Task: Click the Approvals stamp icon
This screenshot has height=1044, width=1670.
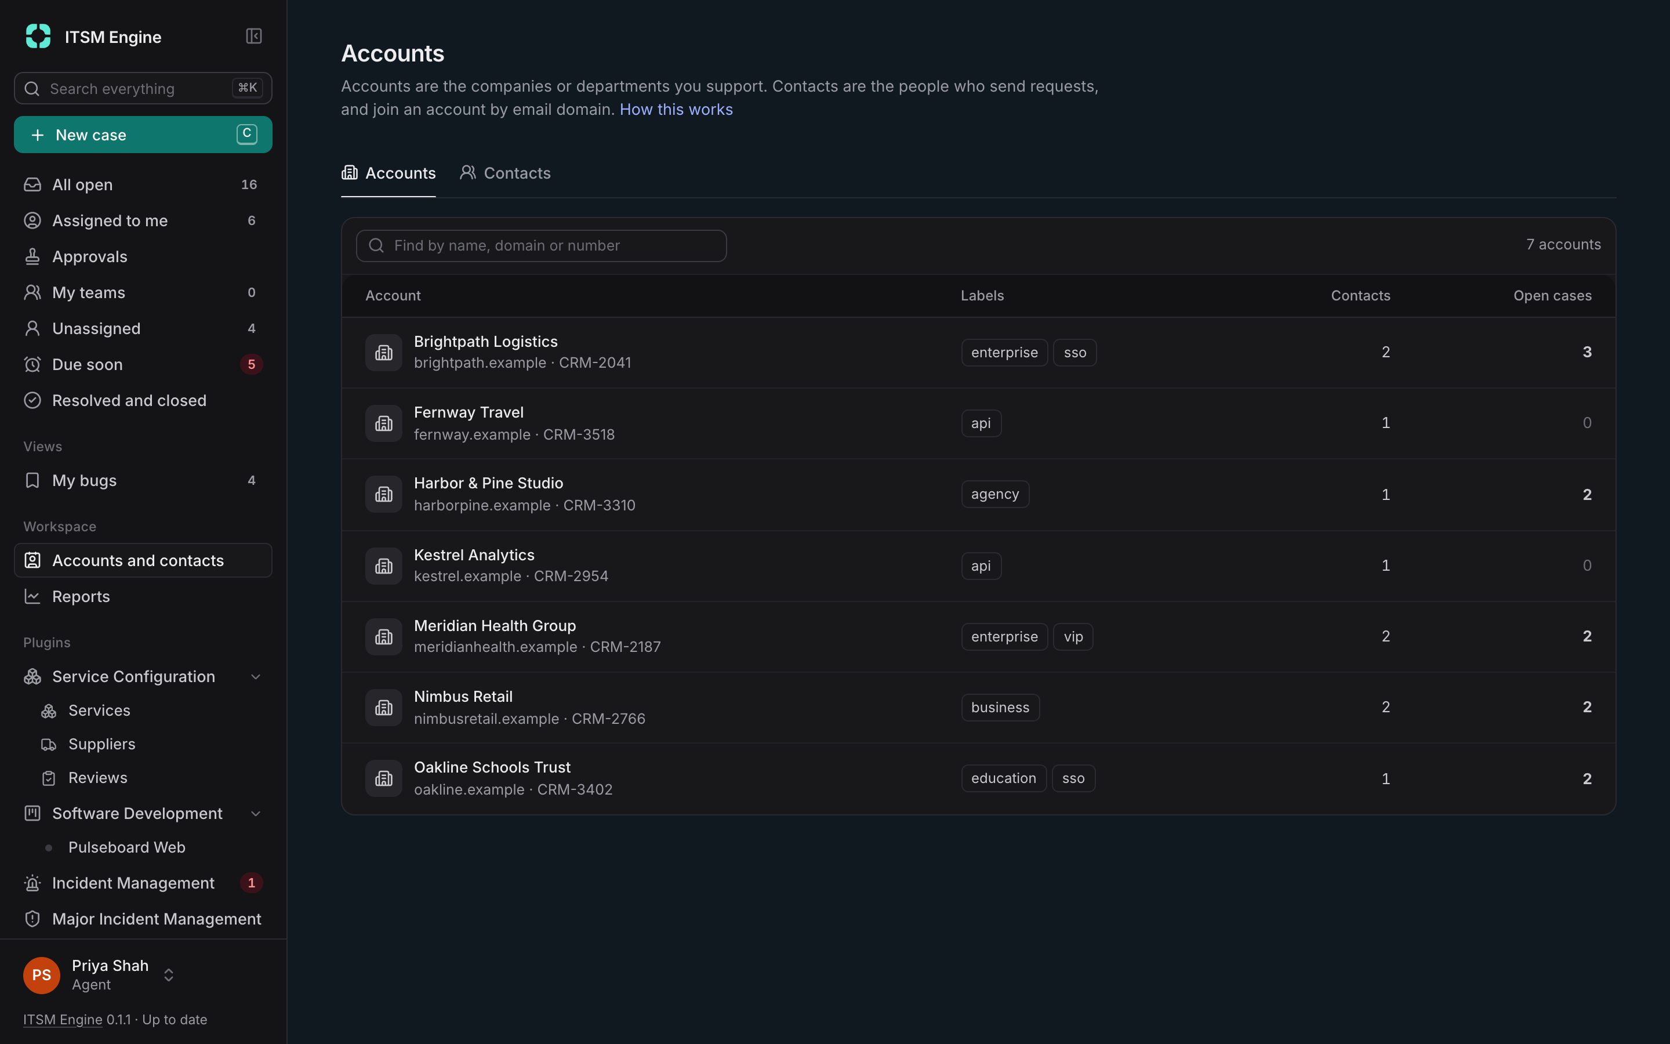Action: tap(32, 256)
